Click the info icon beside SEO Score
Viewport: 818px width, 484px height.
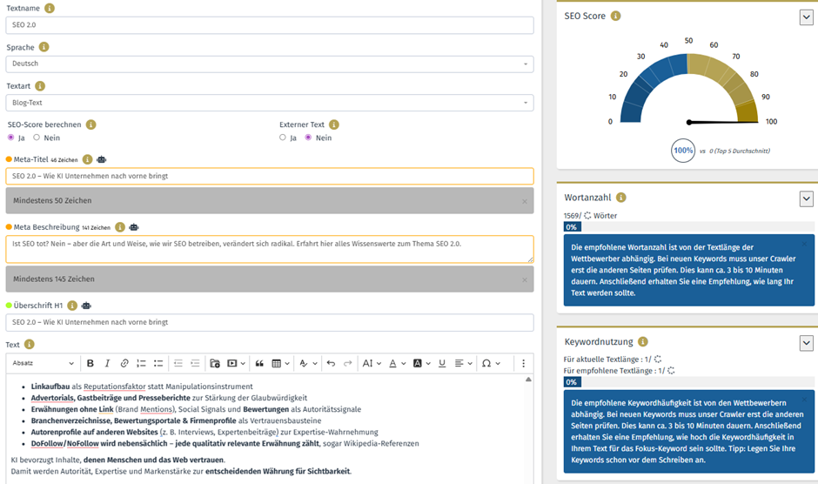pos(616,16)
